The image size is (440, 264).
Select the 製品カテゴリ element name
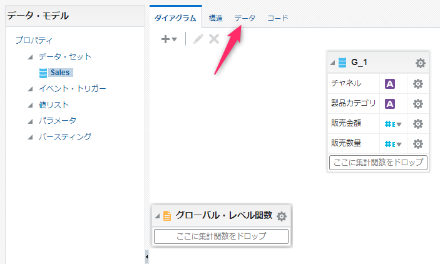[x=353, y=103]
